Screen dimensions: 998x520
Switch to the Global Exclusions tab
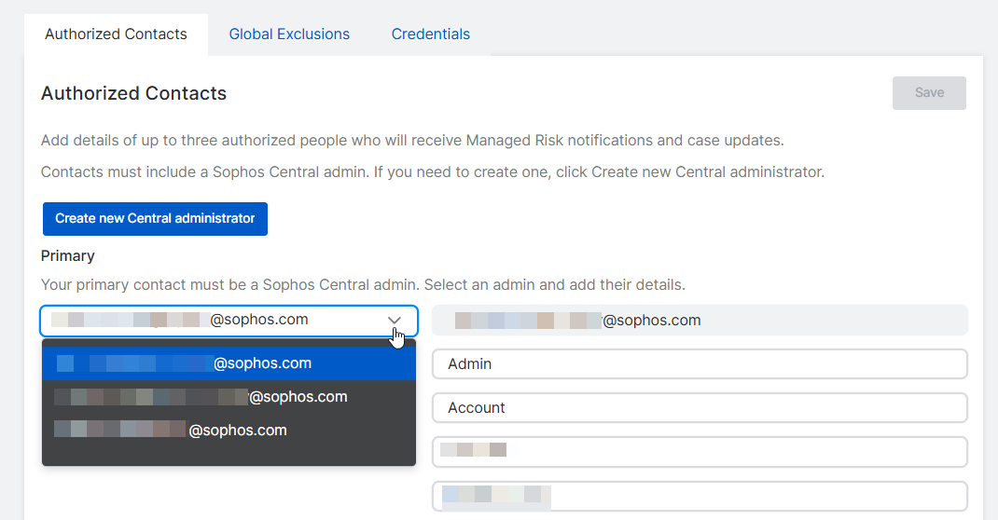[289, 34]
